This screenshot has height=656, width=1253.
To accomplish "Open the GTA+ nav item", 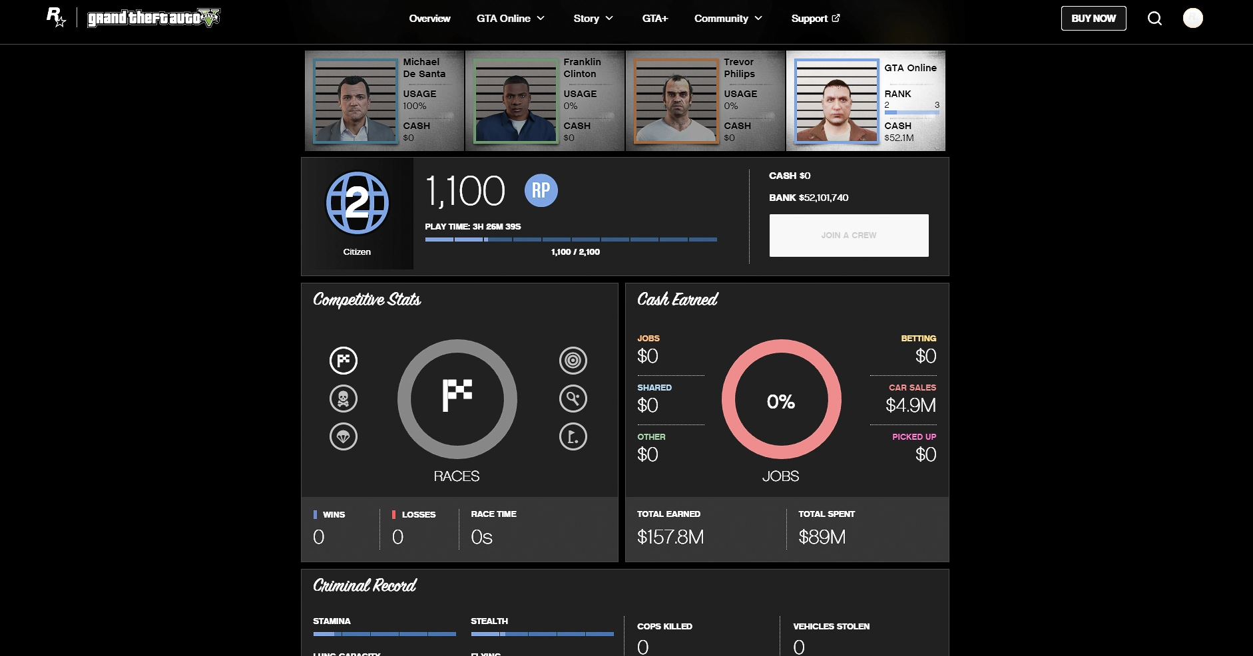I will click(x=655, y=19).
